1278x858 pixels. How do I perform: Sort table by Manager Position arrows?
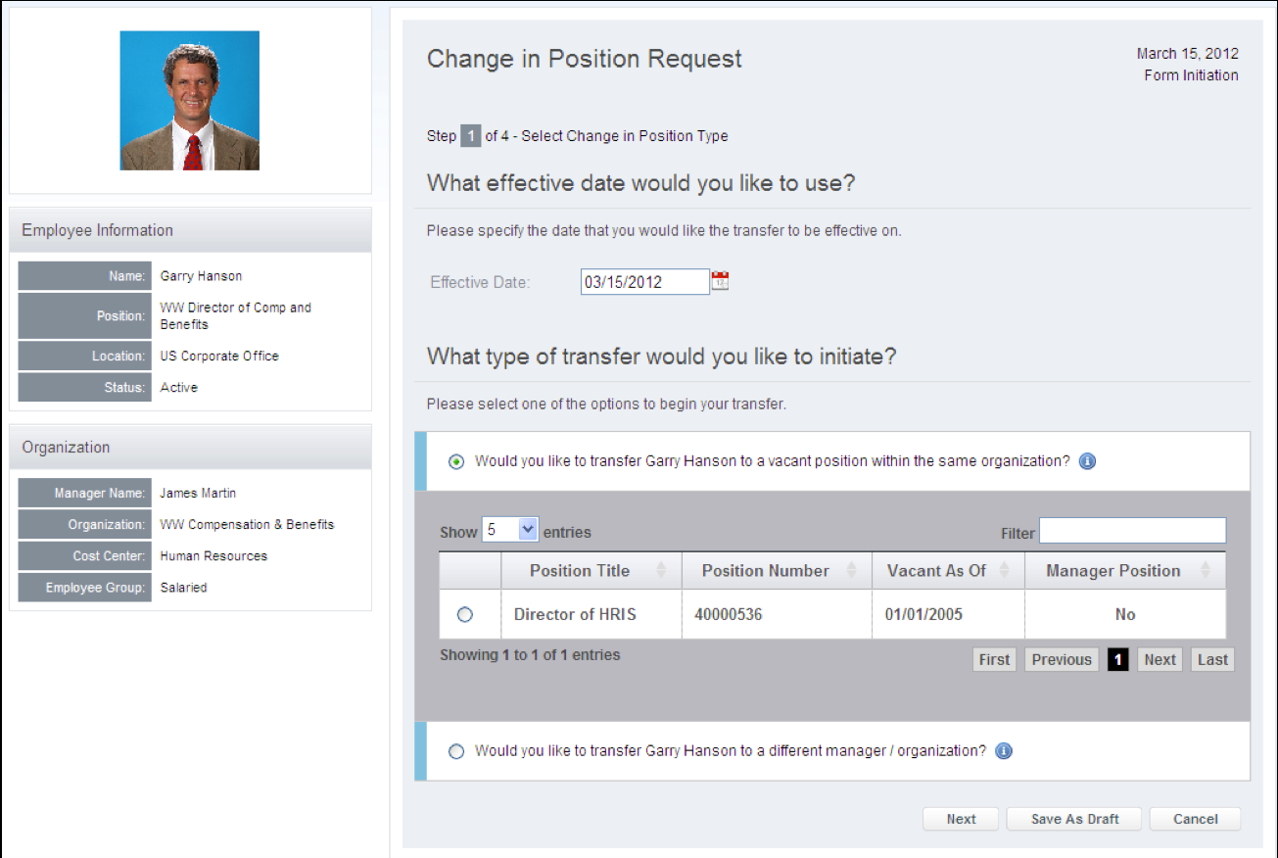tap(1205, 571)
